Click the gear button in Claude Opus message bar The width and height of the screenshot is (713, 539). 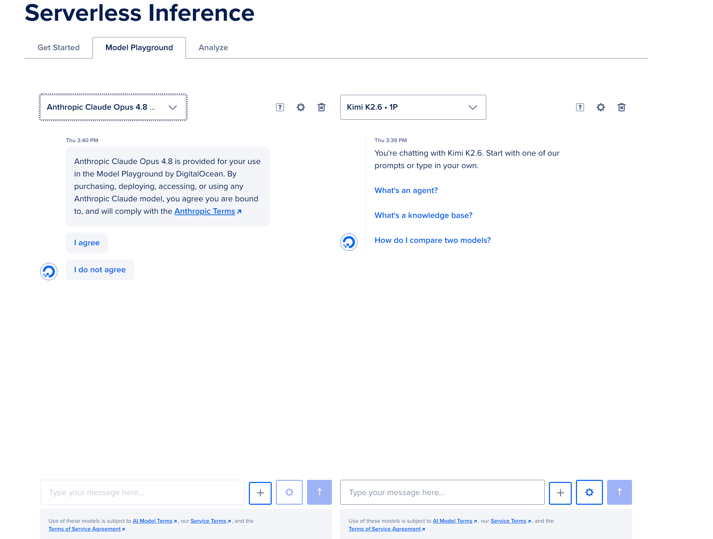(289, 492)
